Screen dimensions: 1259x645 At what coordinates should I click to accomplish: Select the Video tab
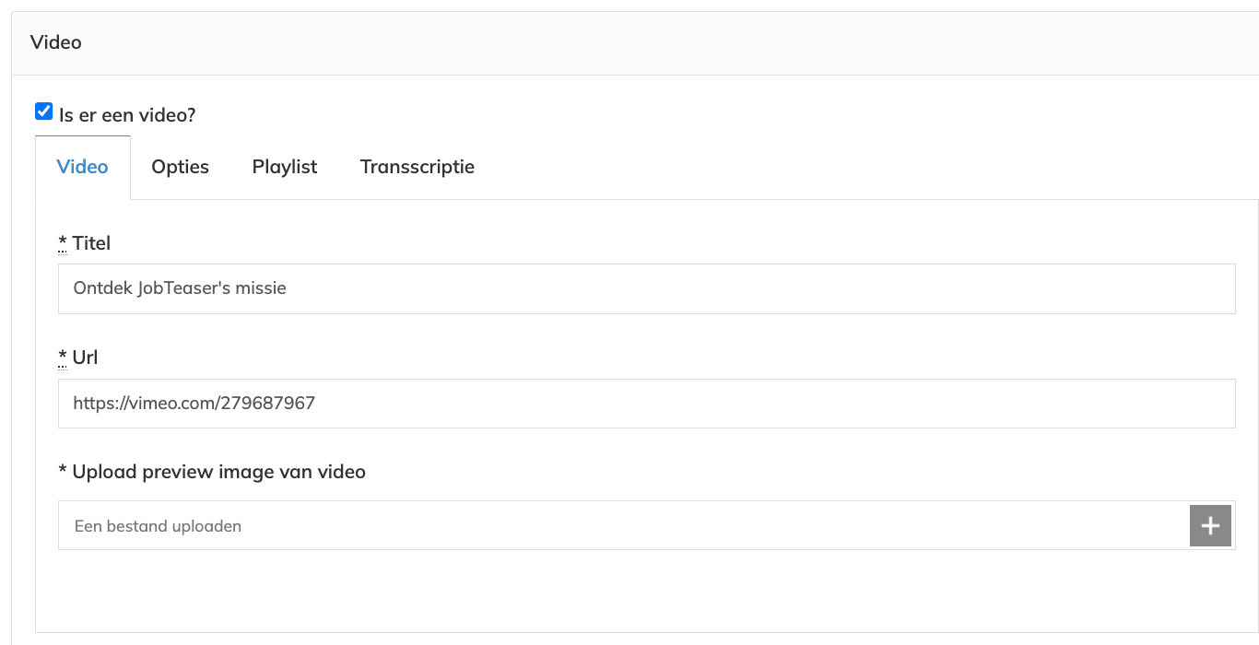coord(83,167)
